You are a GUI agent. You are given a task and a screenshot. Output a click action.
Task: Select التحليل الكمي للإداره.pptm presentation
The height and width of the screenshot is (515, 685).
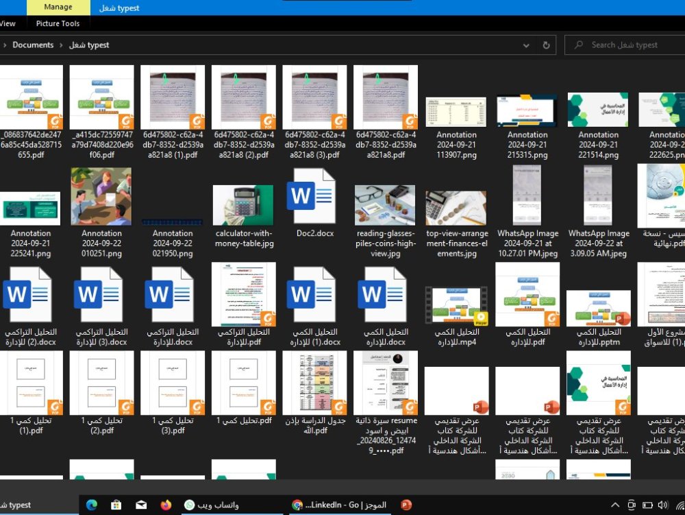click(599, 318)
